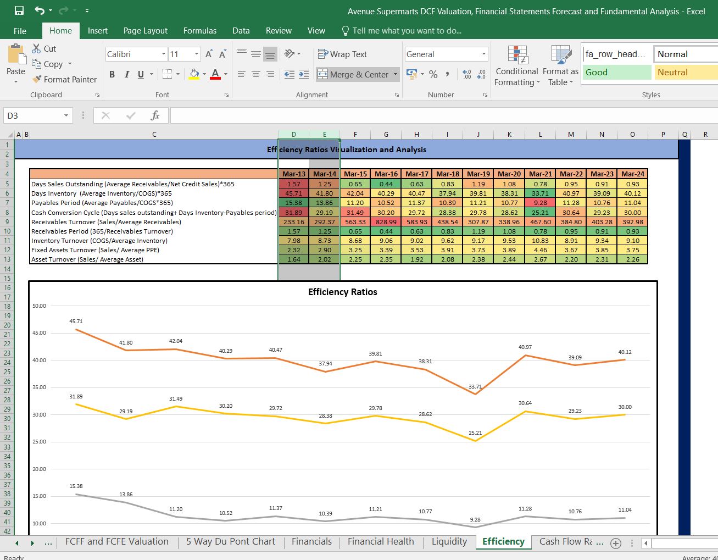Click the Fill Color paint bucket
This screenshot has height=560, width=718.
click(194, 74)
